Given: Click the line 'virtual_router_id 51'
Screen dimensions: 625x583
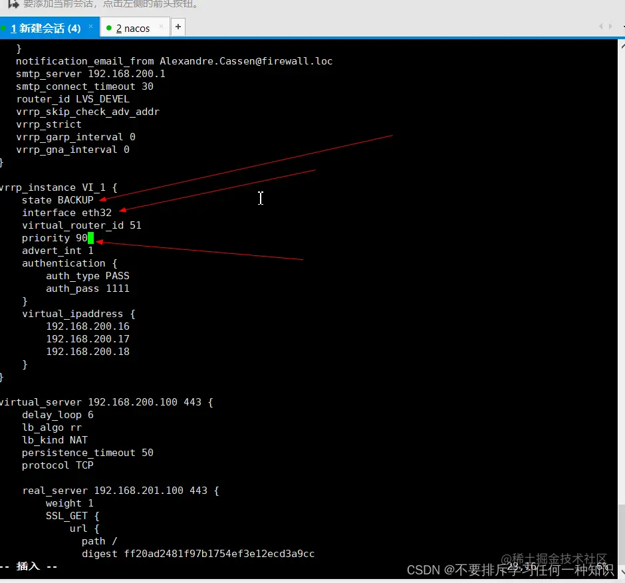Looking at the screenshot, I should point(82,225).
